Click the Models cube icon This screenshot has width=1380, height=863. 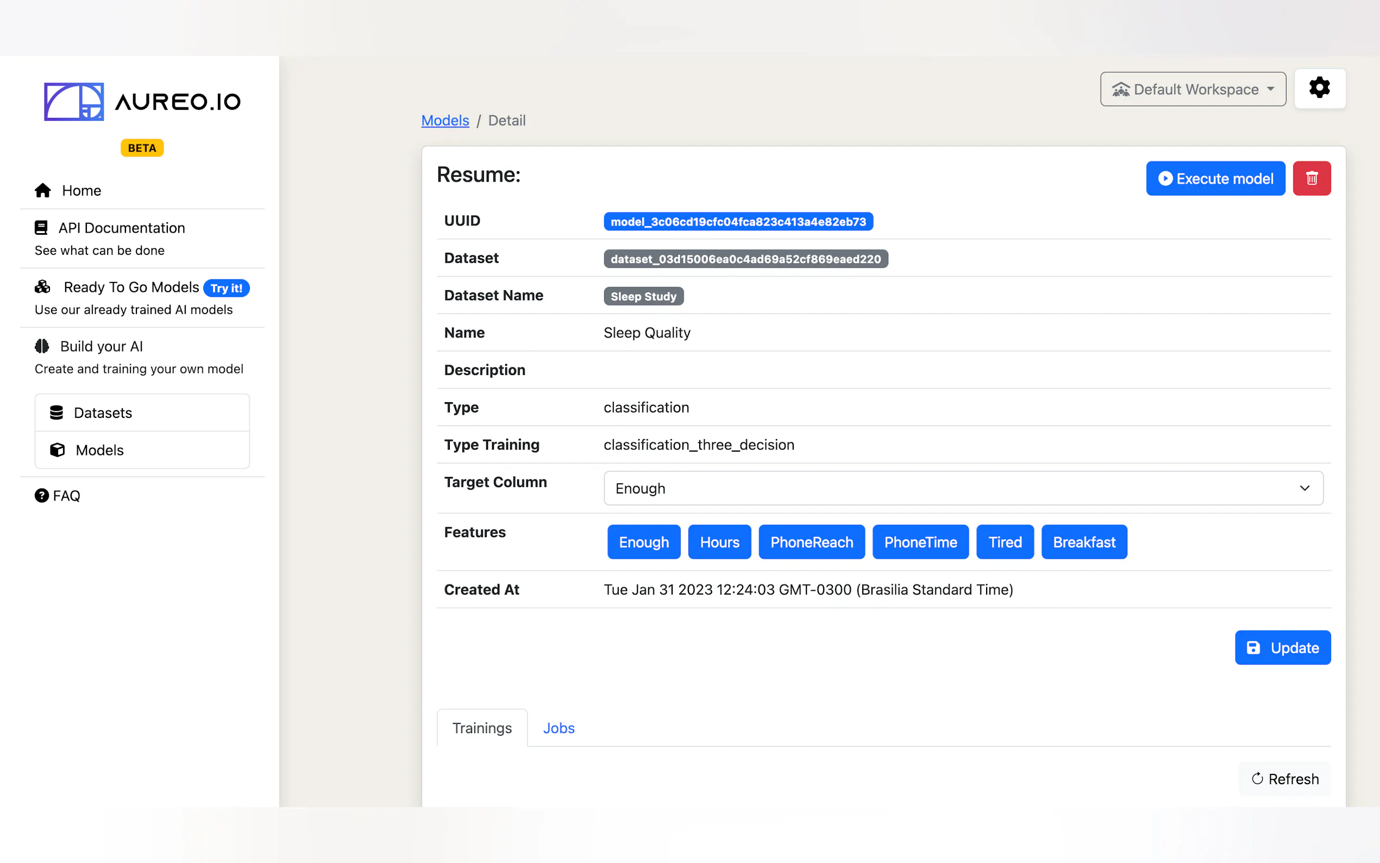coord(57,450)
